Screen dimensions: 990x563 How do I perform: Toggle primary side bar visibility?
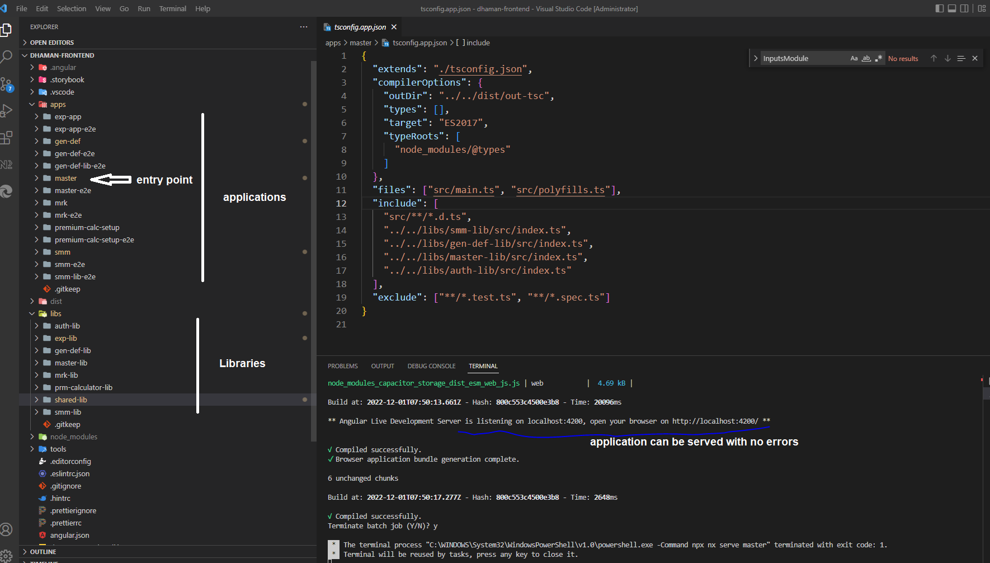940,8
